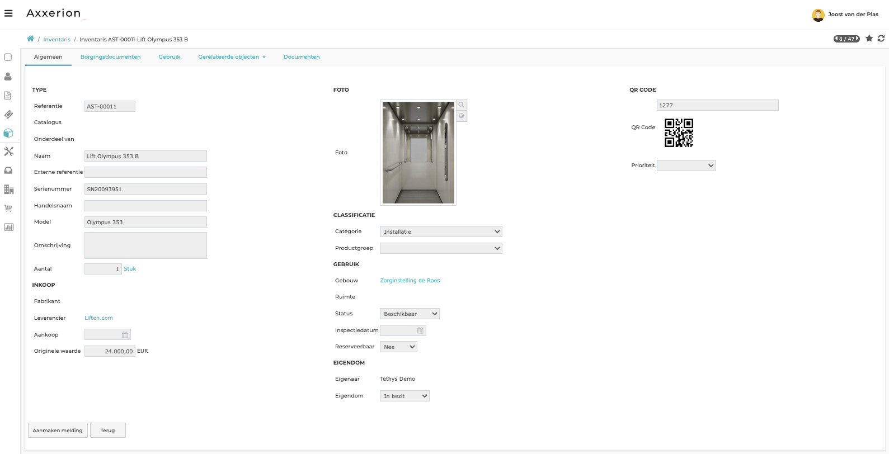Open the wrench and screwdriver maintenance icon
The width and height of the screenshot is (889, 454).
point(8,152)
